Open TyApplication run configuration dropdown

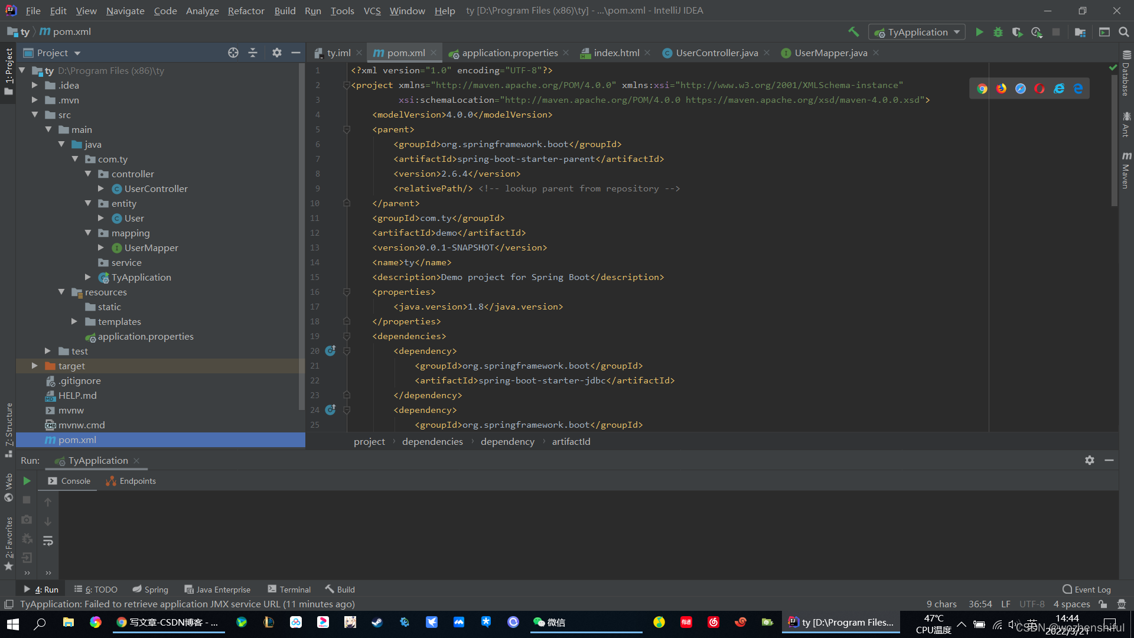click(917, 32)
